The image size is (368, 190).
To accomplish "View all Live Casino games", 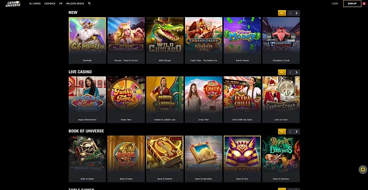I will tap(282, 72).
